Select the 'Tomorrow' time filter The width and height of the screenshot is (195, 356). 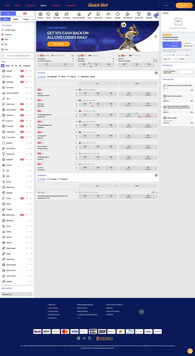pyautogui.click(x=27, y=66)
